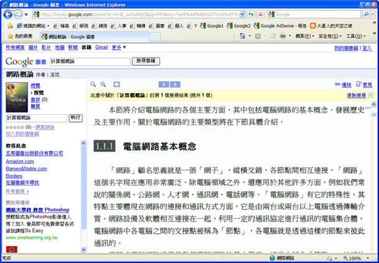
Task: Toggle the fullscreen view icon
Action: coord(117,84)
